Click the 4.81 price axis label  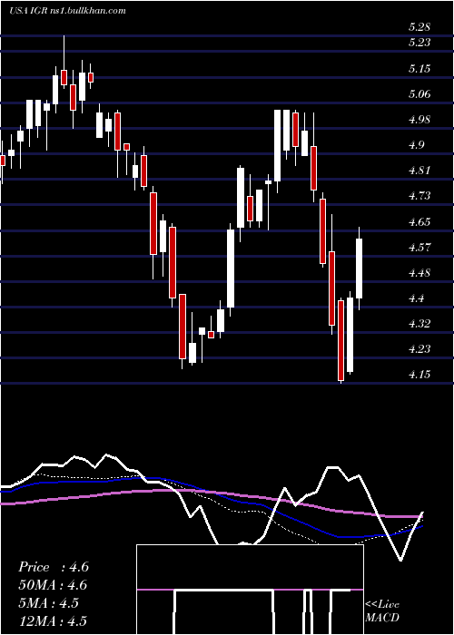point(419,171)
